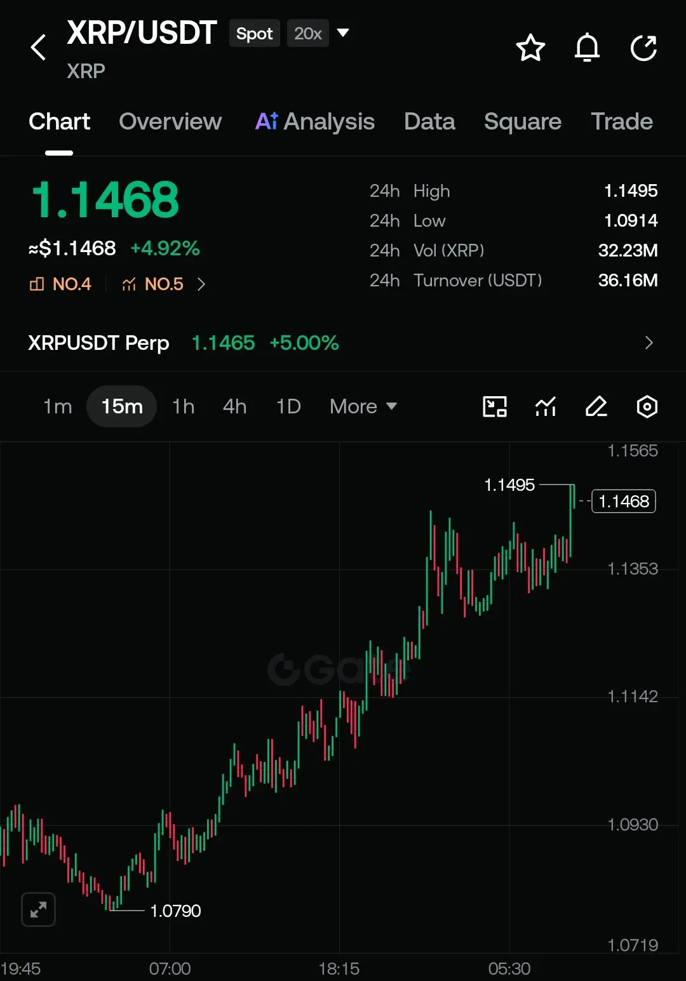The height and width of the screenshot is (981, 686).
Task: Switch to the Overview tab
Action: (x=170, y=121)
